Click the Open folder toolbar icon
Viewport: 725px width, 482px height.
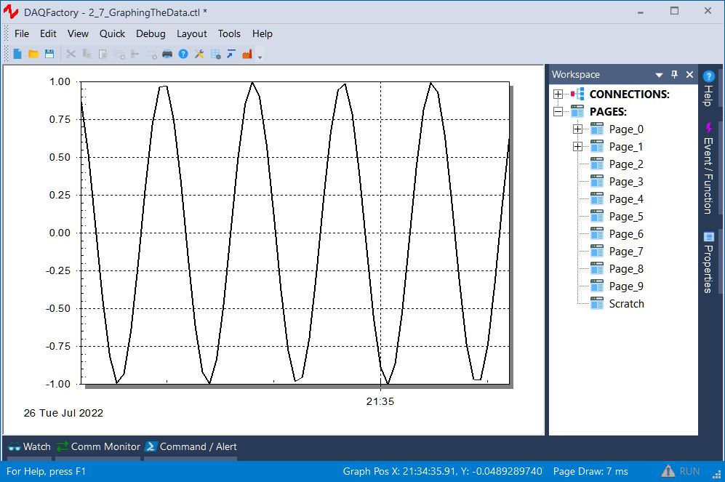(33, 54)
